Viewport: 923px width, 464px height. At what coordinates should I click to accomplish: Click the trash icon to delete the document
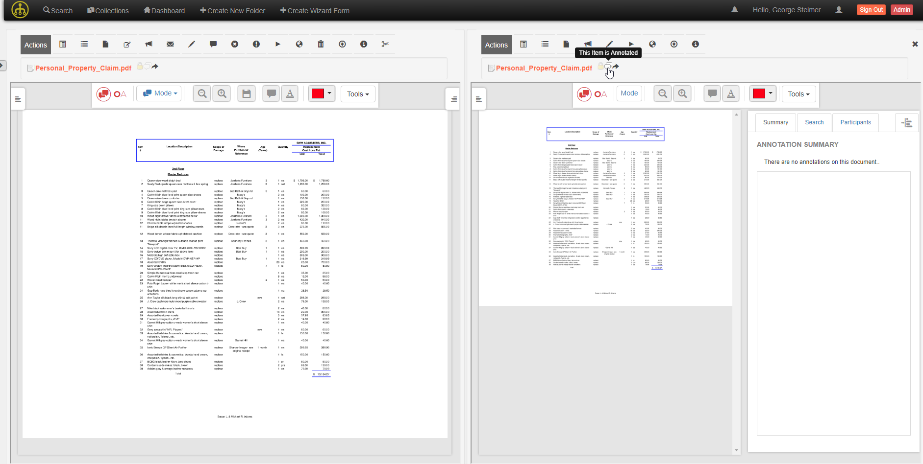pyautogui.click(x=321, y=44)
